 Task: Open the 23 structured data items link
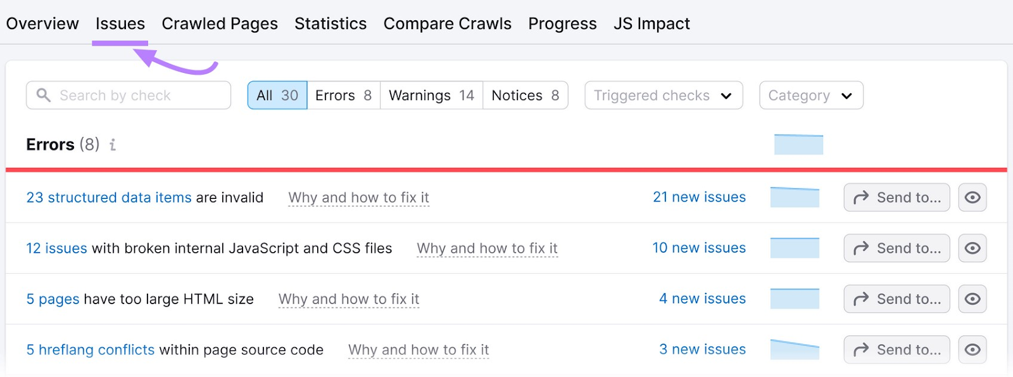[x=108, y=197]
